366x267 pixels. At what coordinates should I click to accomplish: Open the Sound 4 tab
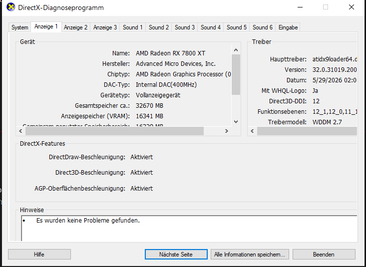coord(211,27)
